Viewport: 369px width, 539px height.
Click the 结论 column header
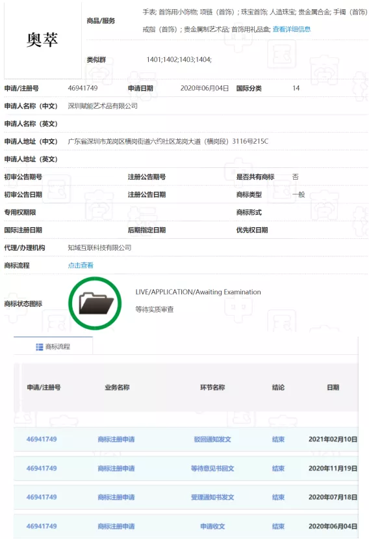click(278, 387)
